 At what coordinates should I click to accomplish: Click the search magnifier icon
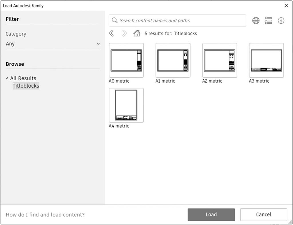point(114,20)
